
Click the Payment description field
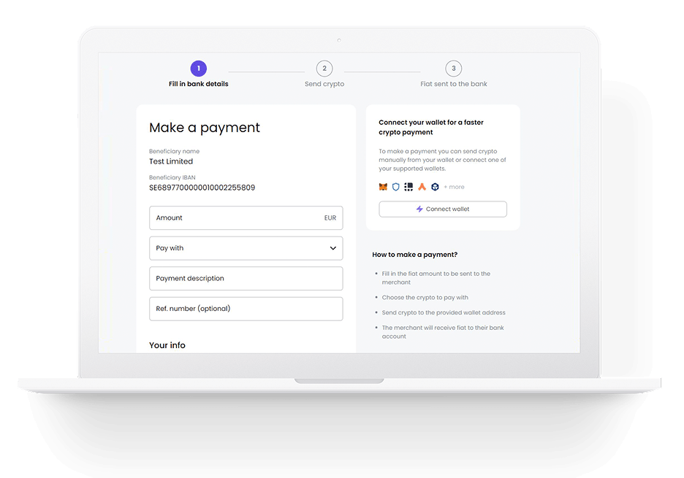click(x=246, y=279)
